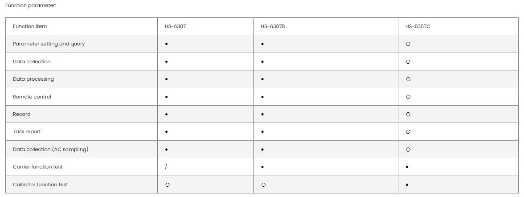Click filled dot for HS-6307B Data processing
The width and height of the screenshot is (524, 197).
pyautogui.click(x=262, y=79)
